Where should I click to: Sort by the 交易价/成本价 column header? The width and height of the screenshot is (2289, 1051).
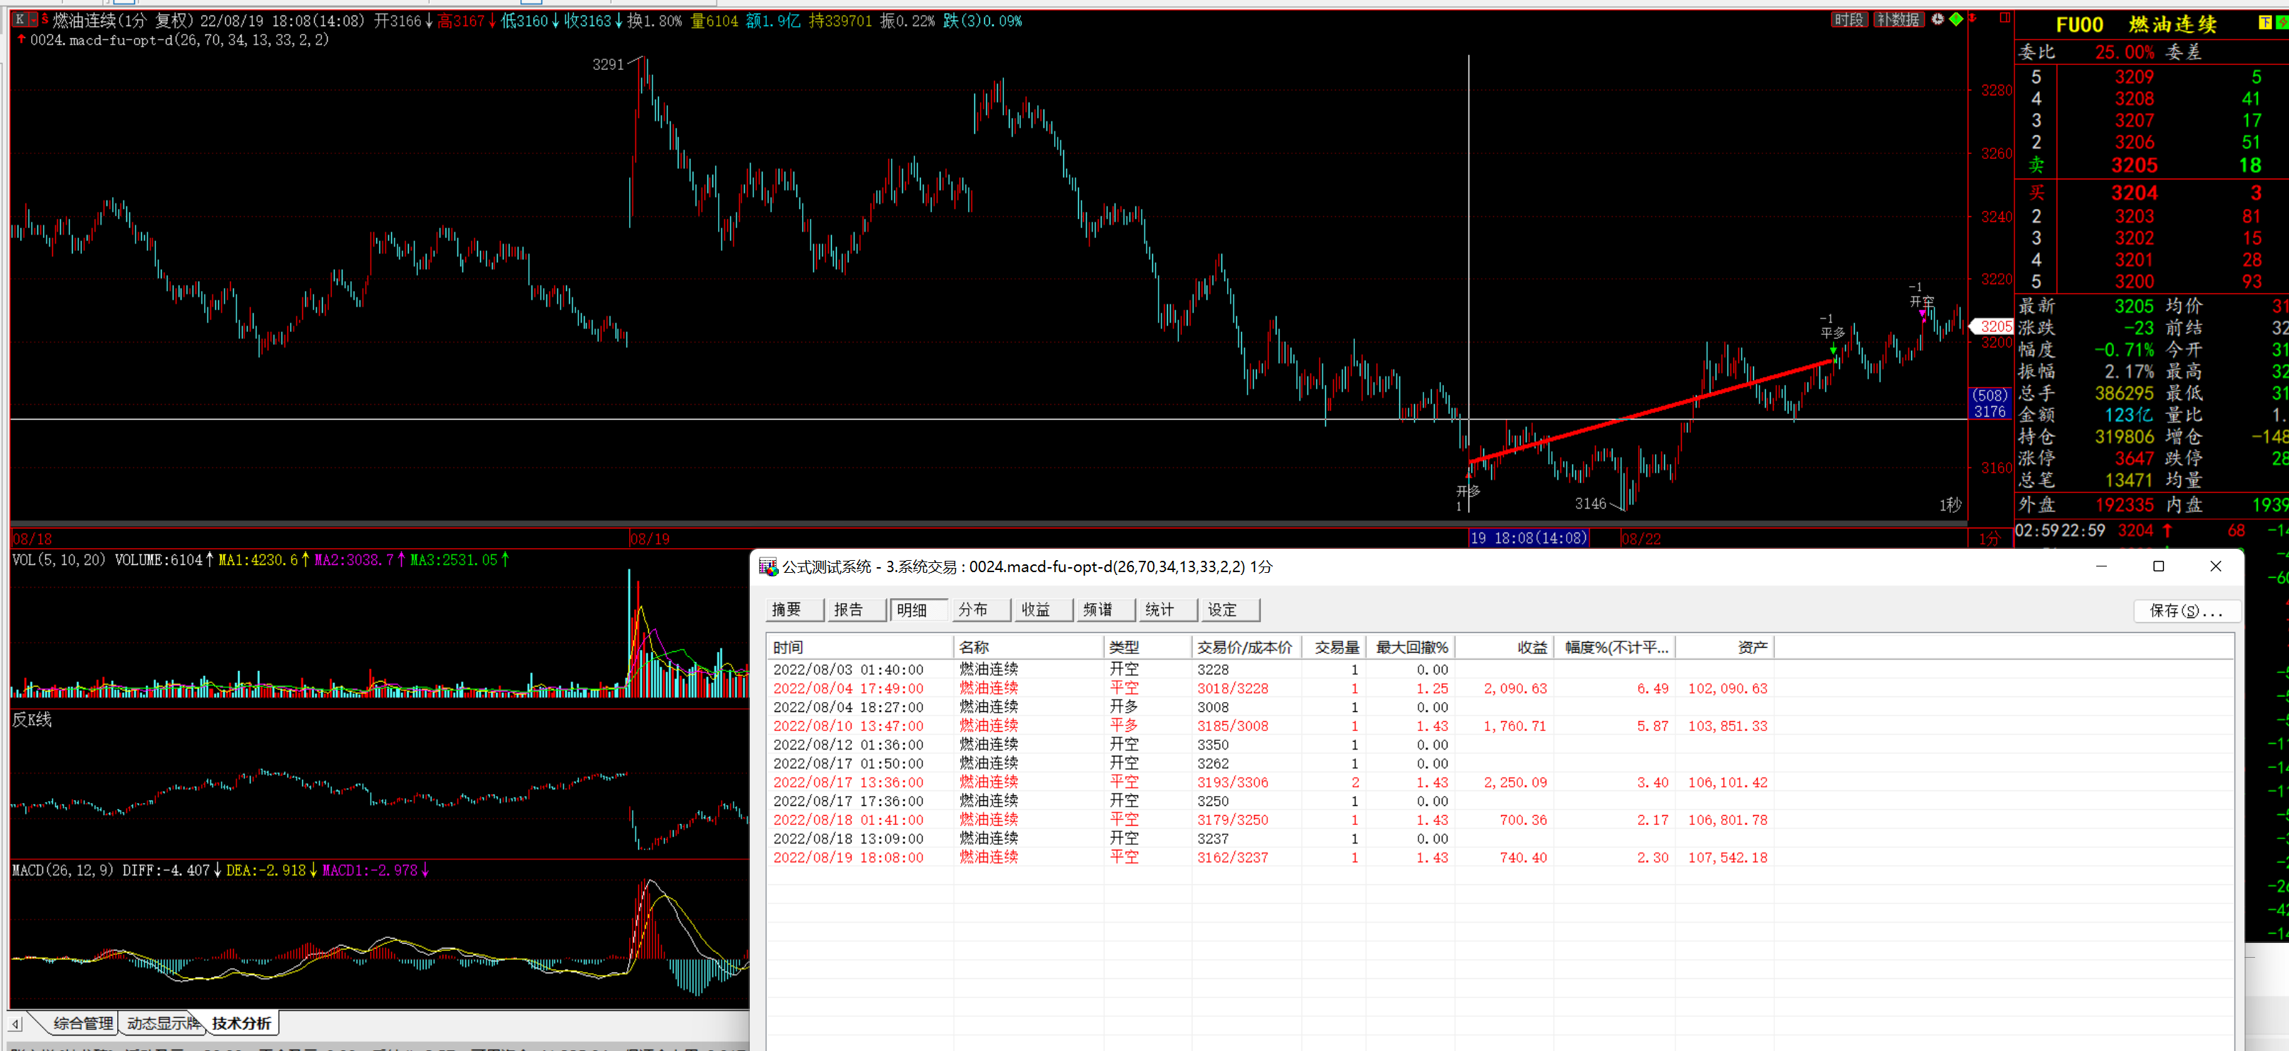click(x=1245, y=647)
